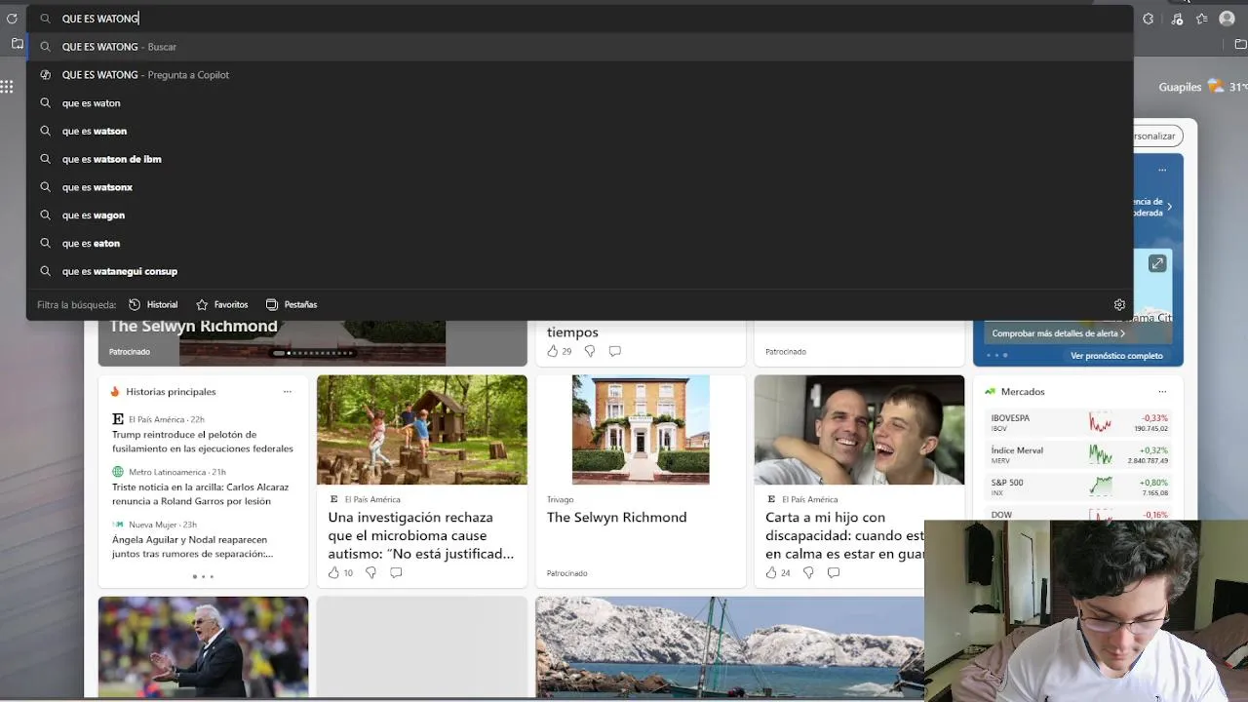Open 'Carta a mi hijo con discapacidad' headline
Viewport: 1248px width, 702px height.
844,535
